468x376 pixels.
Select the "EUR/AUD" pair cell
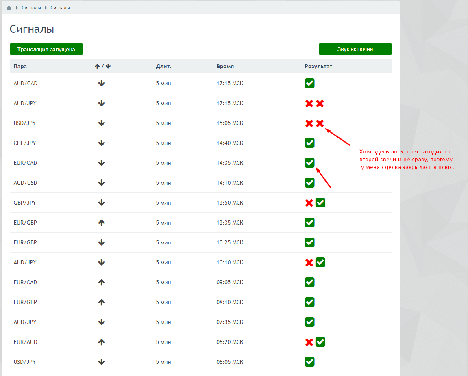[x=25, y=342]
